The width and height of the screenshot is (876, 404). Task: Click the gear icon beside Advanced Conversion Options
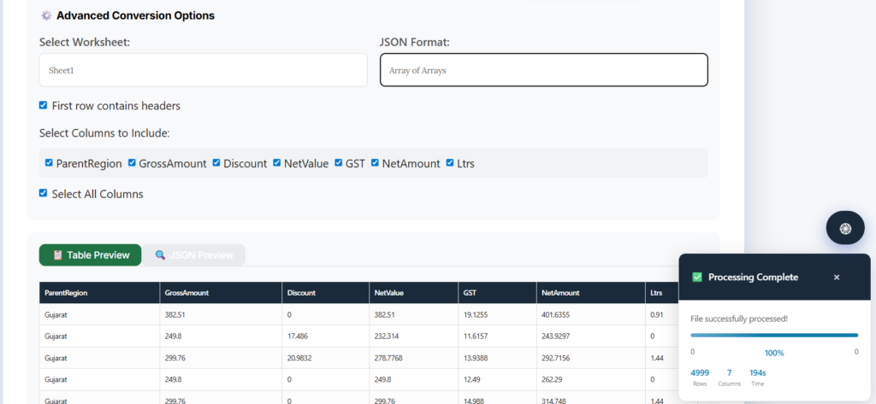tap(46, 15)
